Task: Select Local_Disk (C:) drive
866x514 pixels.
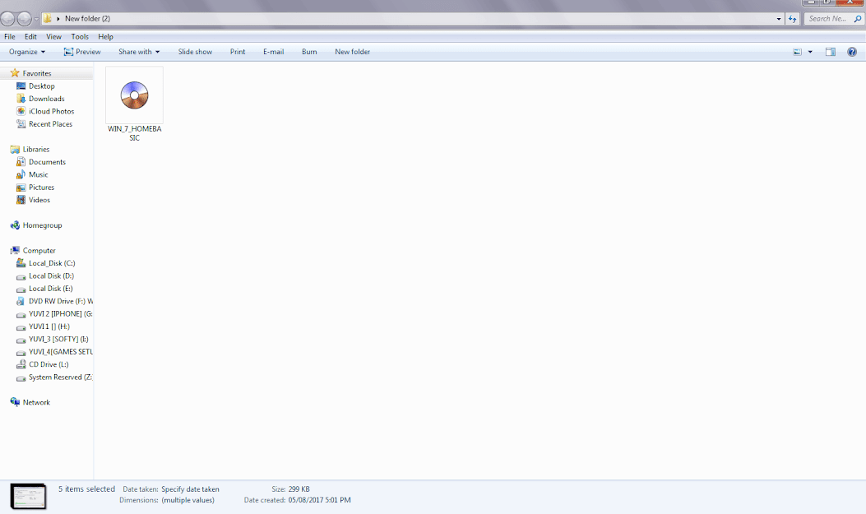Action: (x=51, y=263)
